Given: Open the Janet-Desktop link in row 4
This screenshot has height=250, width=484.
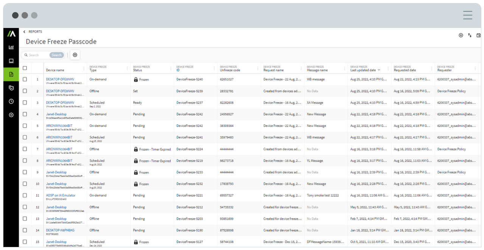Looking at the screenshot, I should point(56,114).
